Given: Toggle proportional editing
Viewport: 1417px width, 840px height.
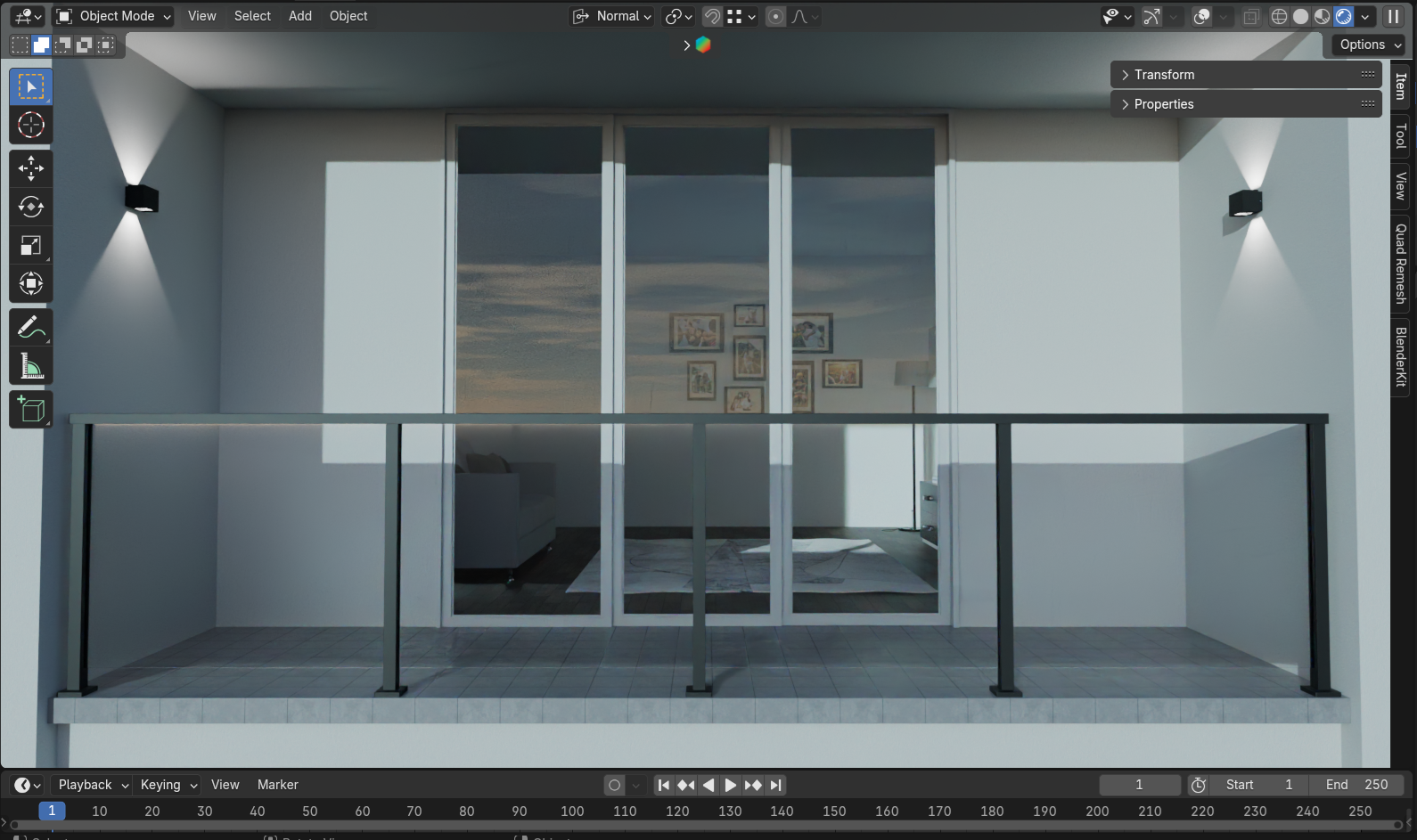Looking at the screenshot, I should (x=775, y=16).
